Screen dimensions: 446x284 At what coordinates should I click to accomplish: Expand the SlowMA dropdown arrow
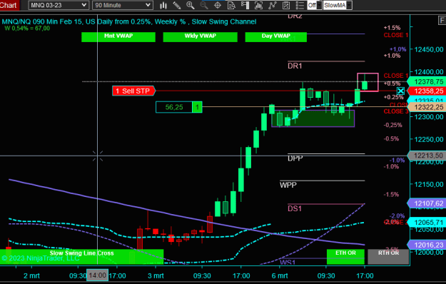(x=349, y=5)
